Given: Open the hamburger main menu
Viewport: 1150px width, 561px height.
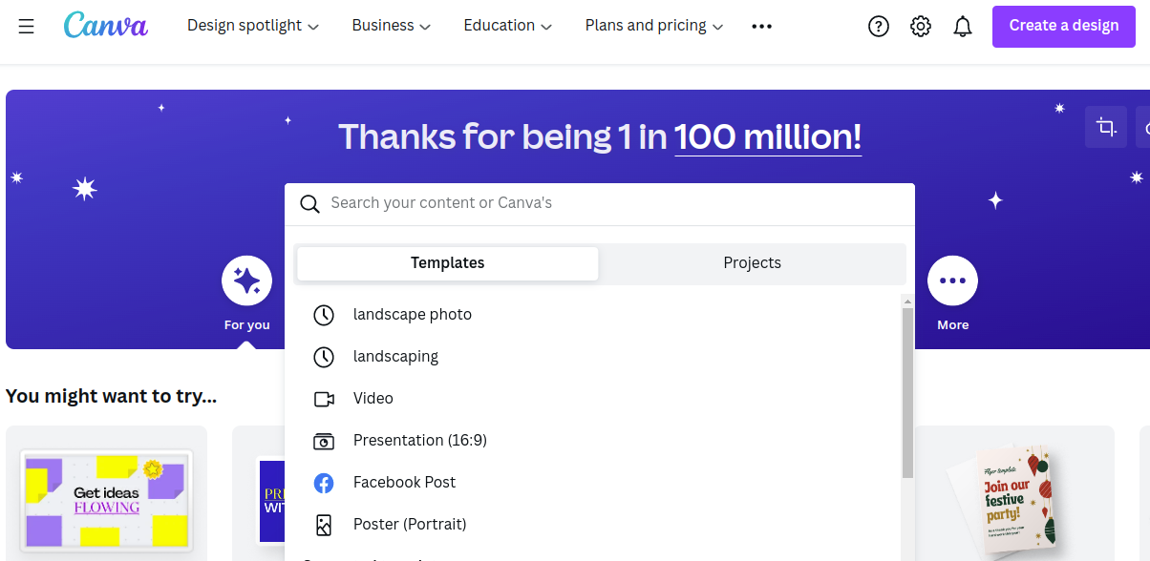Looking at the screenshot, I should coord(27,27).
